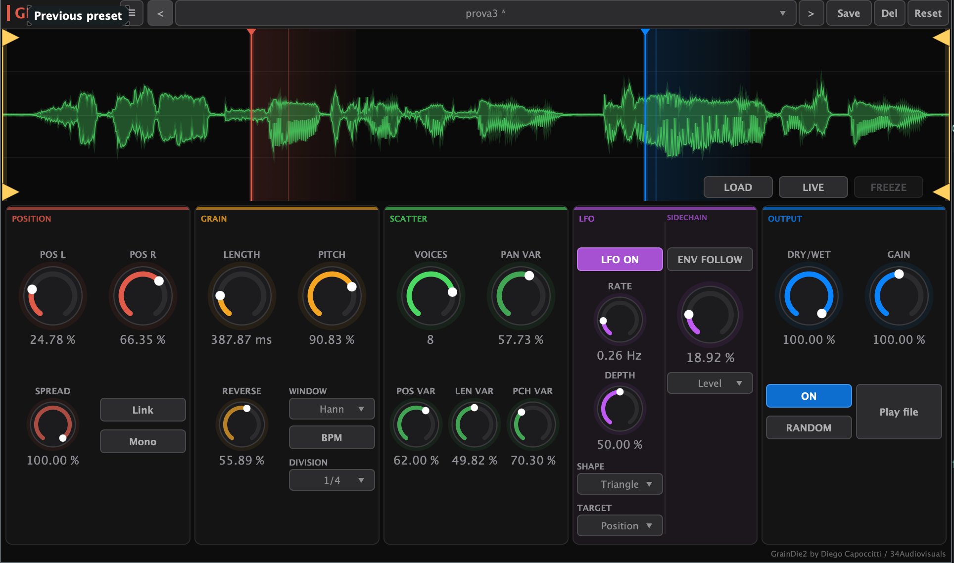Toggle the blue output ON button

(x=809, y=396)
